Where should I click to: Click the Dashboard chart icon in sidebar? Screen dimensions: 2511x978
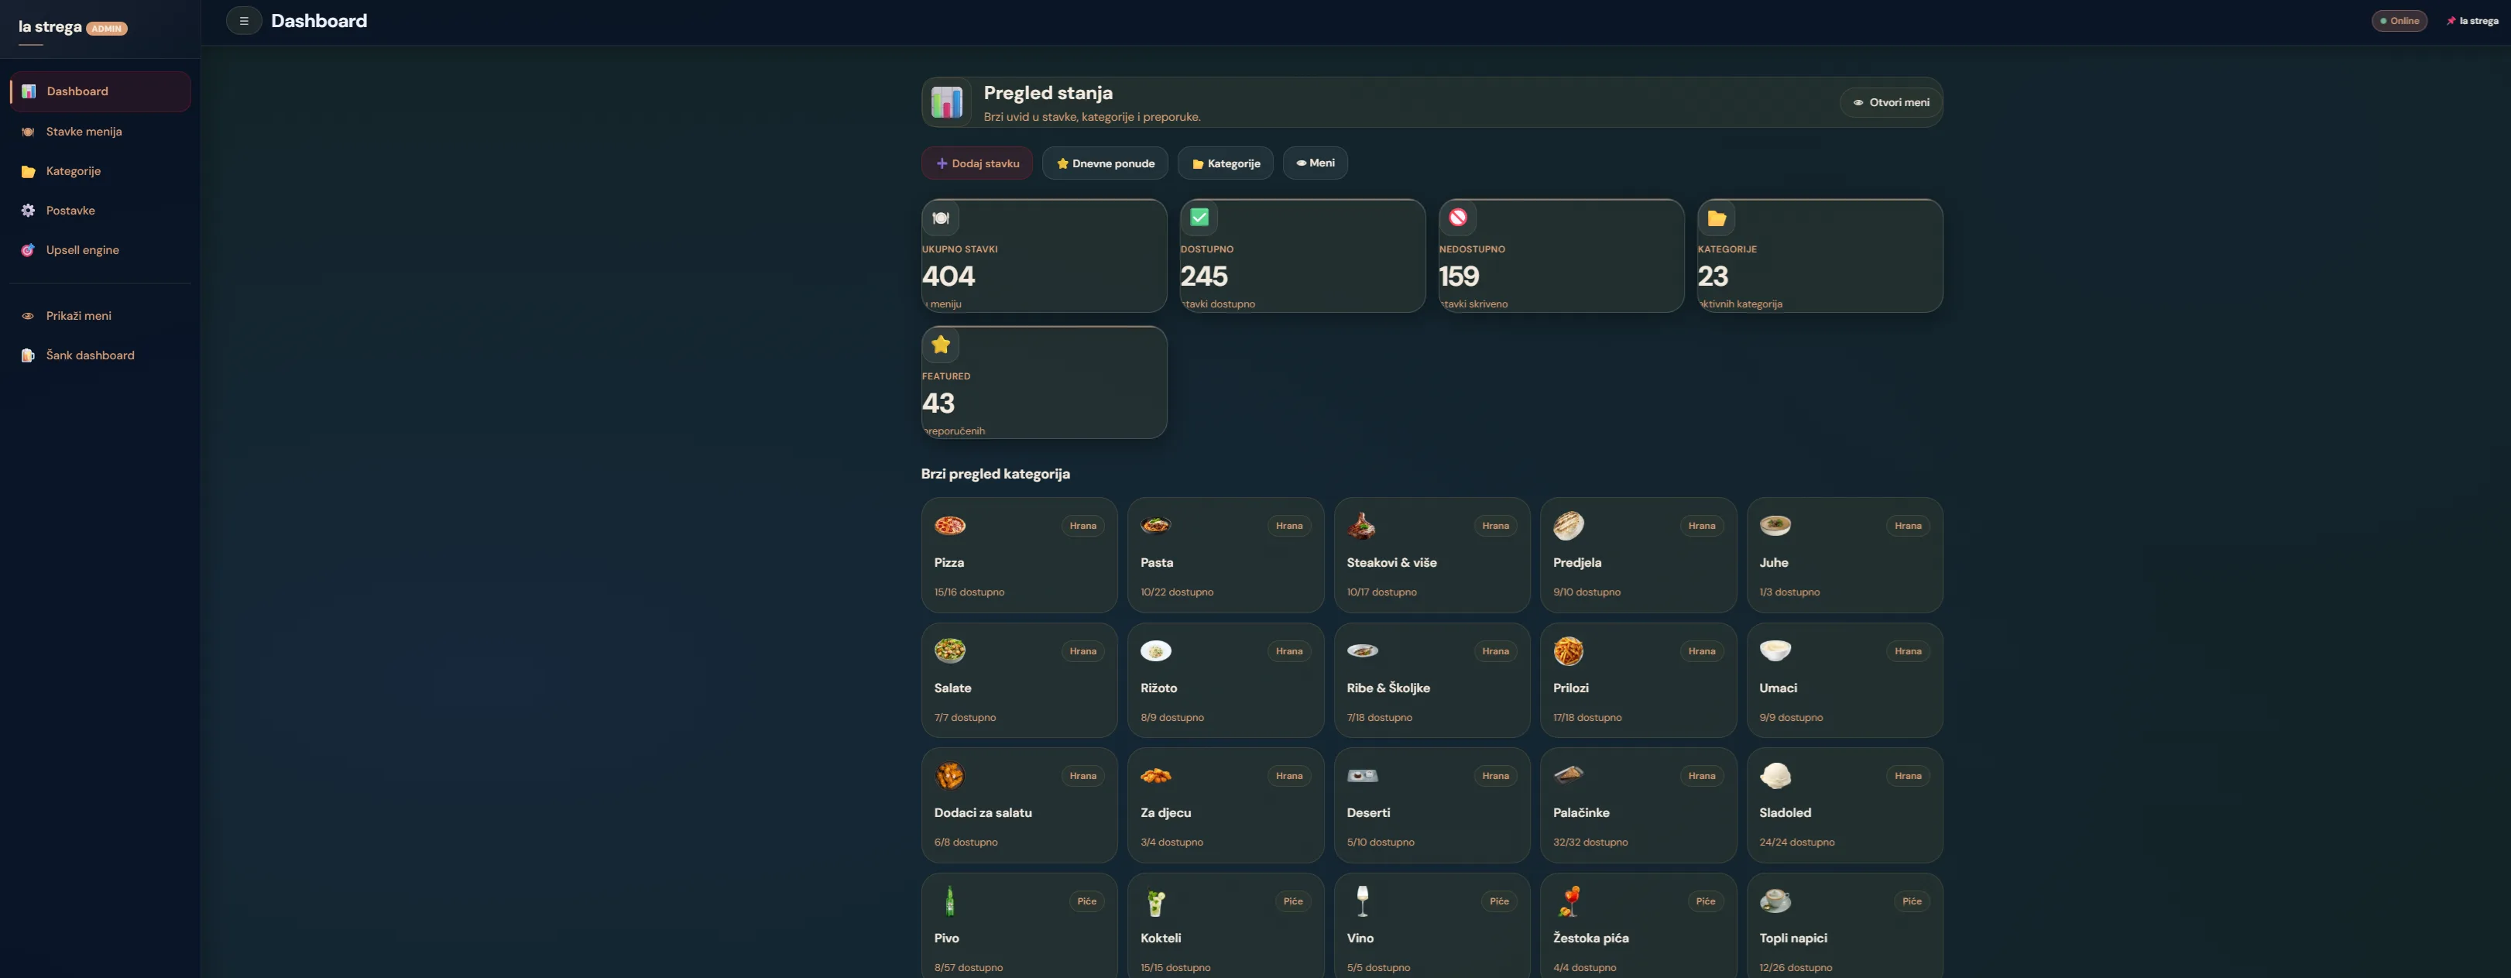coord(29,91)
